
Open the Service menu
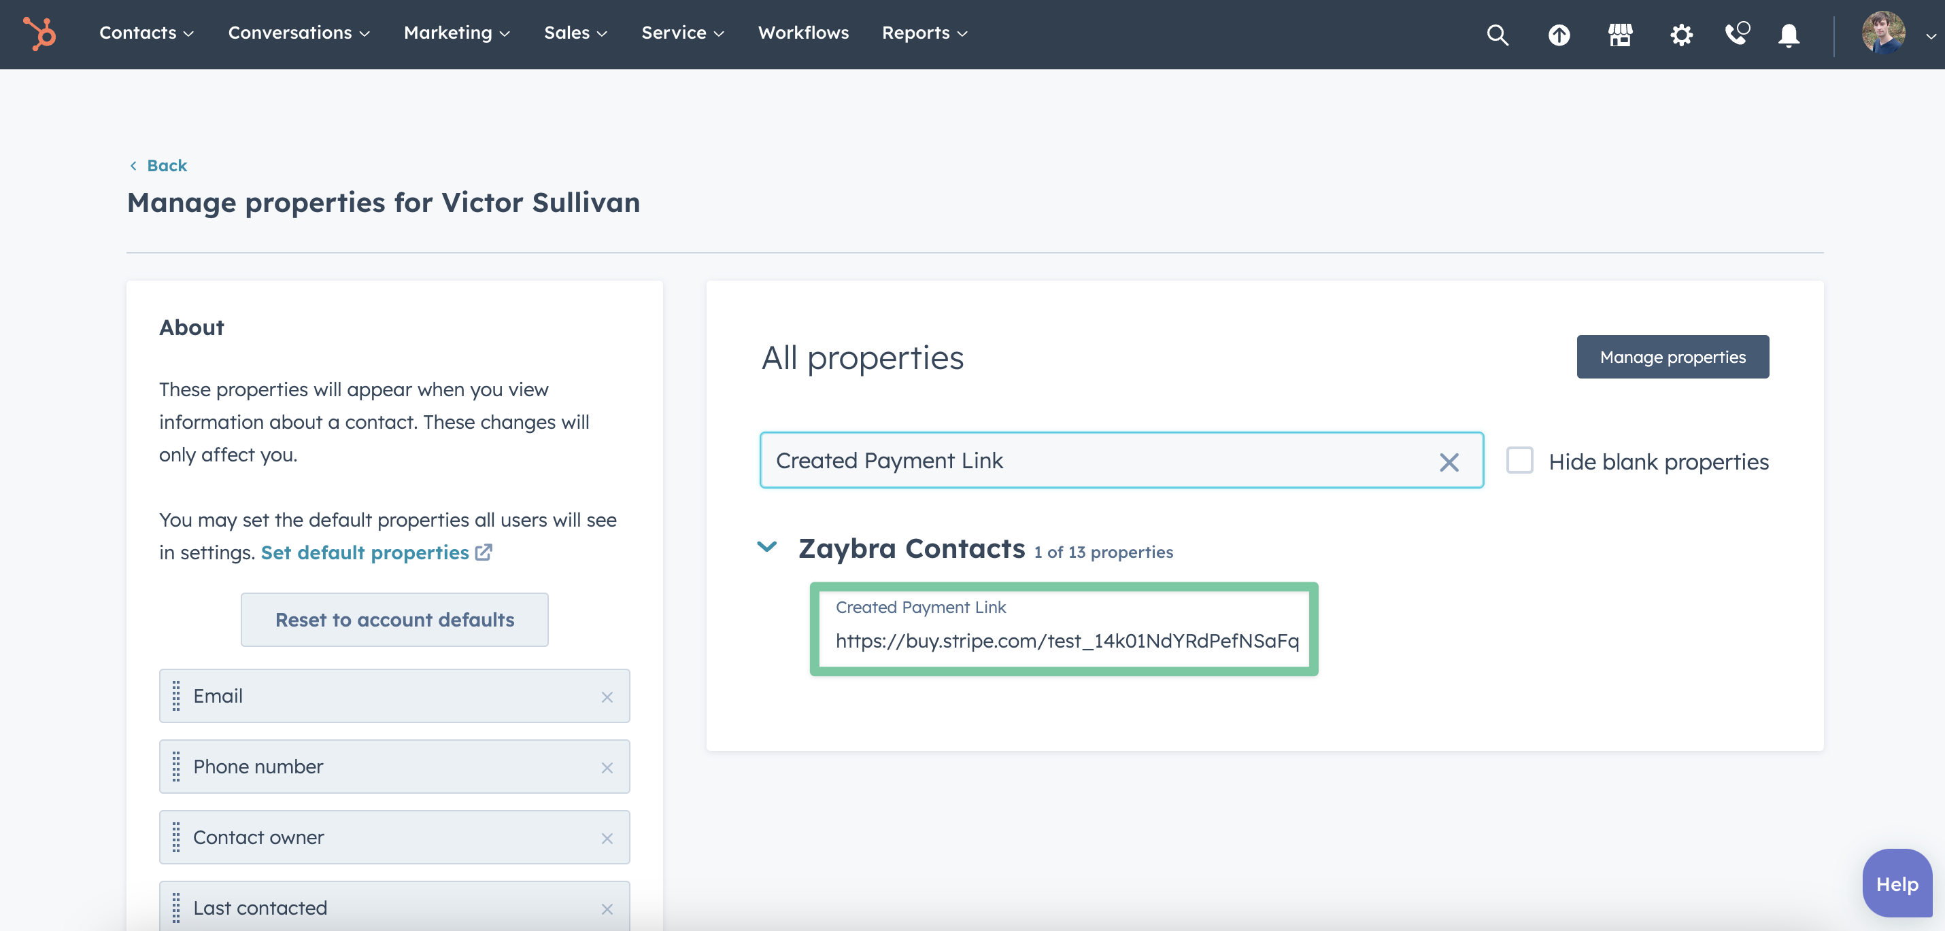tap(683, 33)
